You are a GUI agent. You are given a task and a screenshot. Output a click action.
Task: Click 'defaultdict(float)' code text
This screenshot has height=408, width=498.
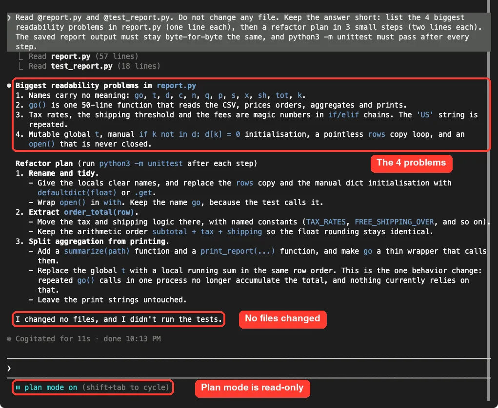coord(77,193)
